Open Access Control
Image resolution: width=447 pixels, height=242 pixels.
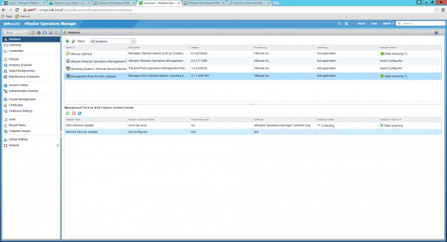[18, 85]
